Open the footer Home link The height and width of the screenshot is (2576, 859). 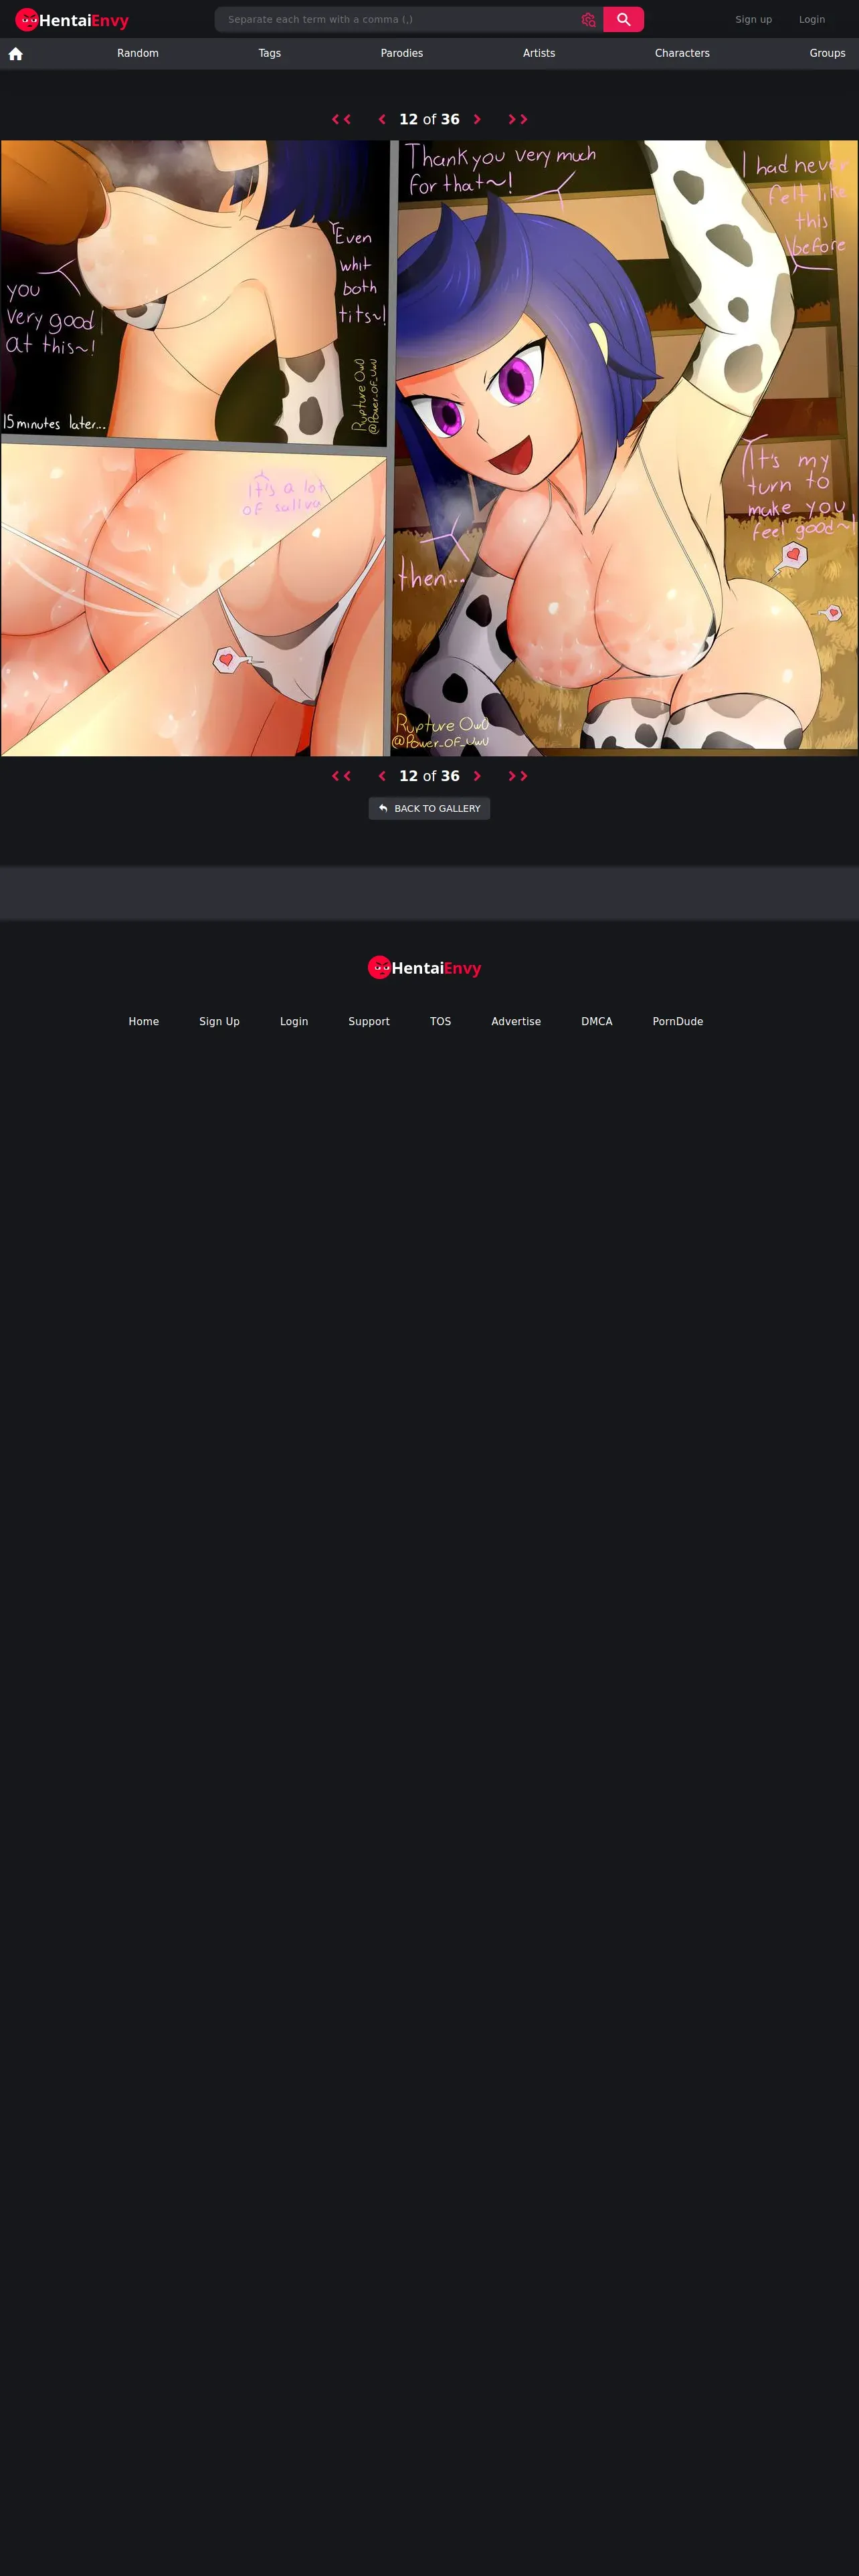pyautogui.click(x=144, y=1021)
